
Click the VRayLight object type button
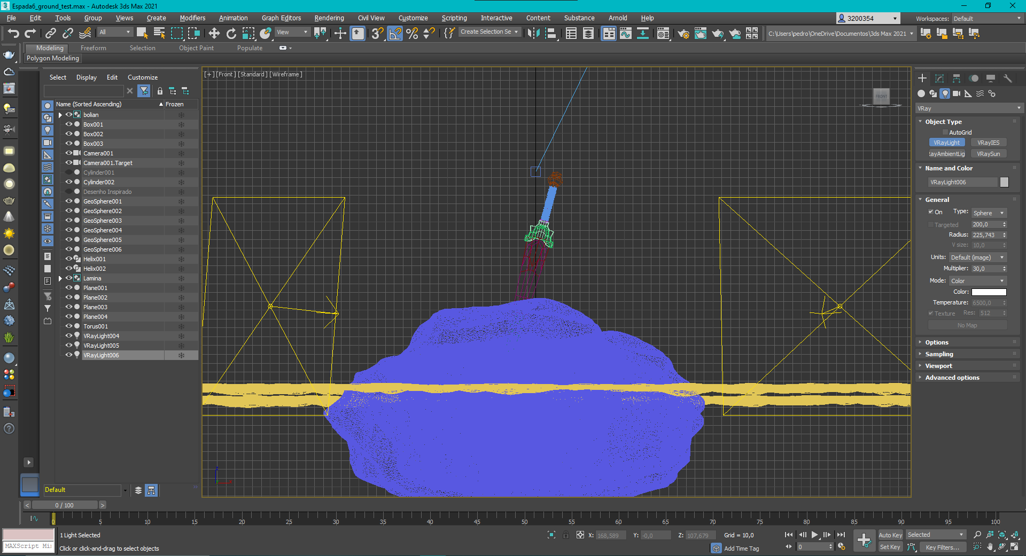pyautogui.click(x=947, y=143)
